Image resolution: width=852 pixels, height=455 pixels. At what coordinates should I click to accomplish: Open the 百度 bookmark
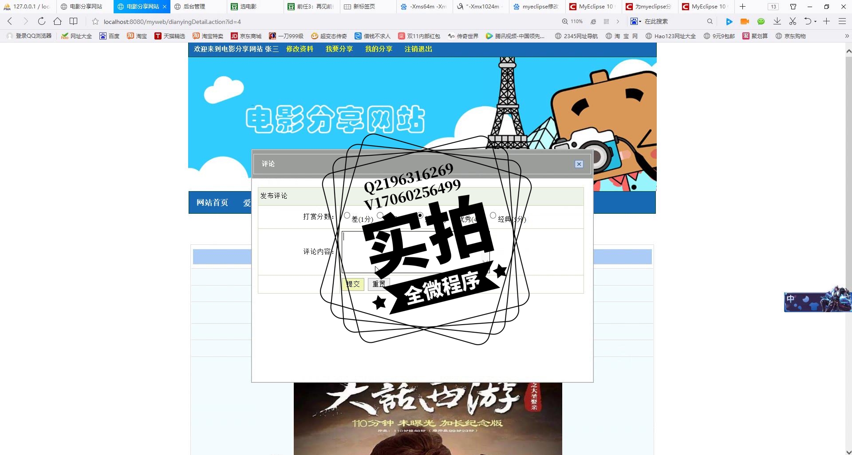pos(110,36)
